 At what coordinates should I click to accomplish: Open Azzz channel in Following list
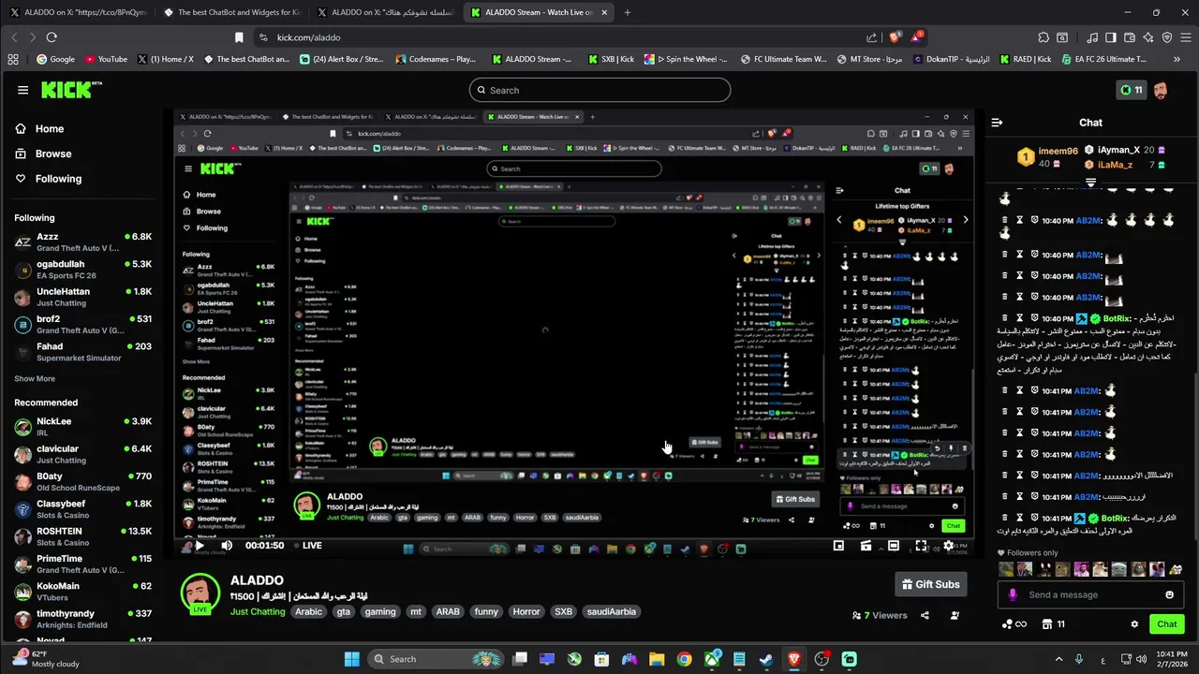[x=82, y=242]
